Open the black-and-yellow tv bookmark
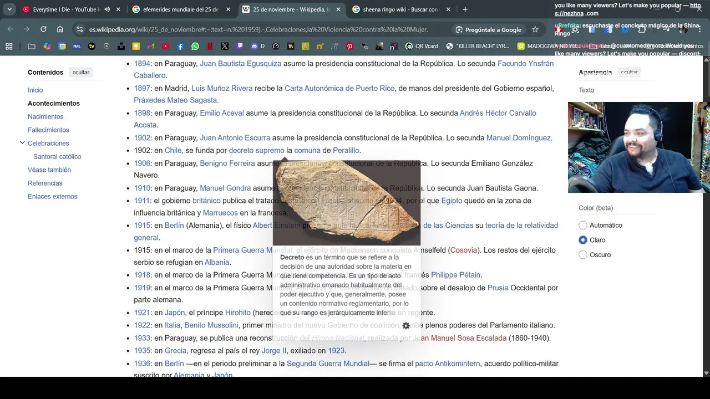Image resolution: width=710 pixels, height=399 pixels. point(92,47)
